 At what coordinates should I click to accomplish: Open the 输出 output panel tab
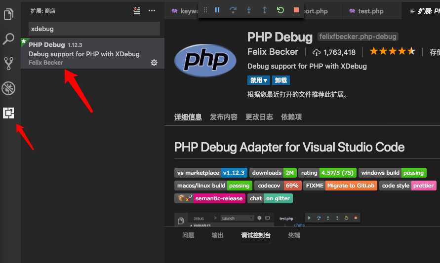pos(217,235)
